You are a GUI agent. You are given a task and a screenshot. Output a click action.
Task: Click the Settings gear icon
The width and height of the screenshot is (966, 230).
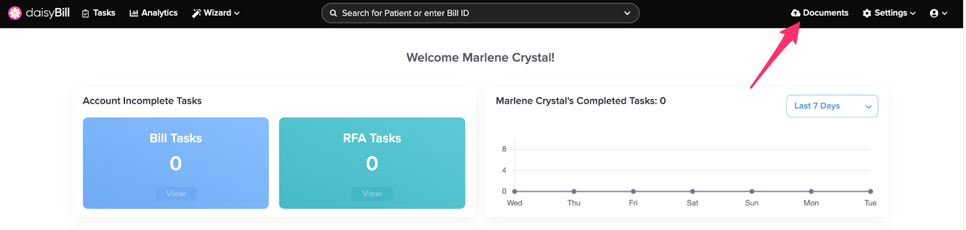pyautogui.click(x=867, y=13)
